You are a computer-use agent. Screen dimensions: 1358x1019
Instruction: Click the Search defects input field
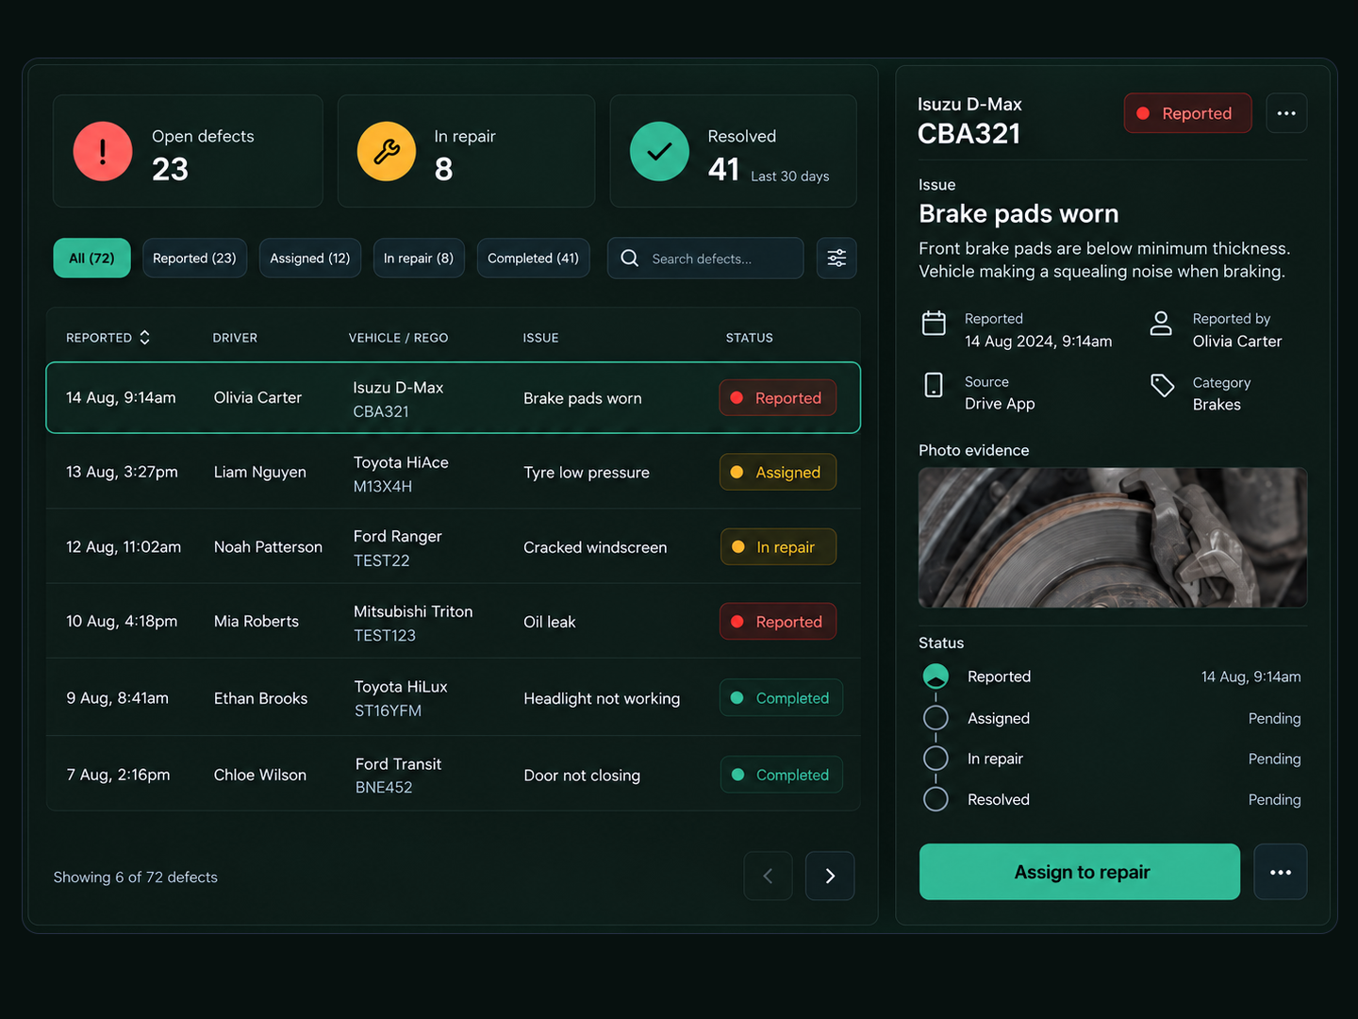(705, 258)
